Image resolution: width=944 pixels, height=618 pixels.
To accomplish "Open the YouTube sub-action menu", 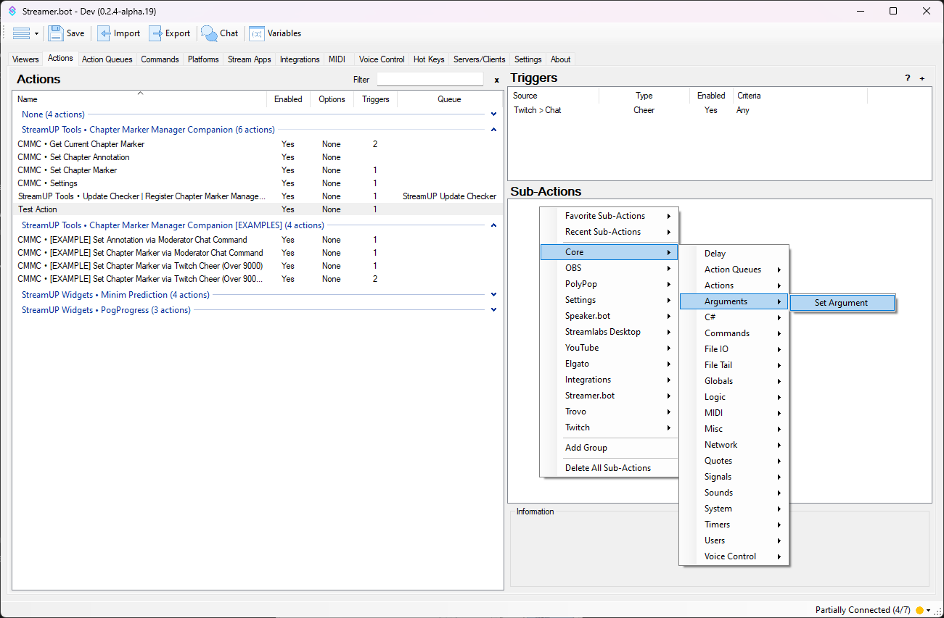I will (x=609, y=348).
